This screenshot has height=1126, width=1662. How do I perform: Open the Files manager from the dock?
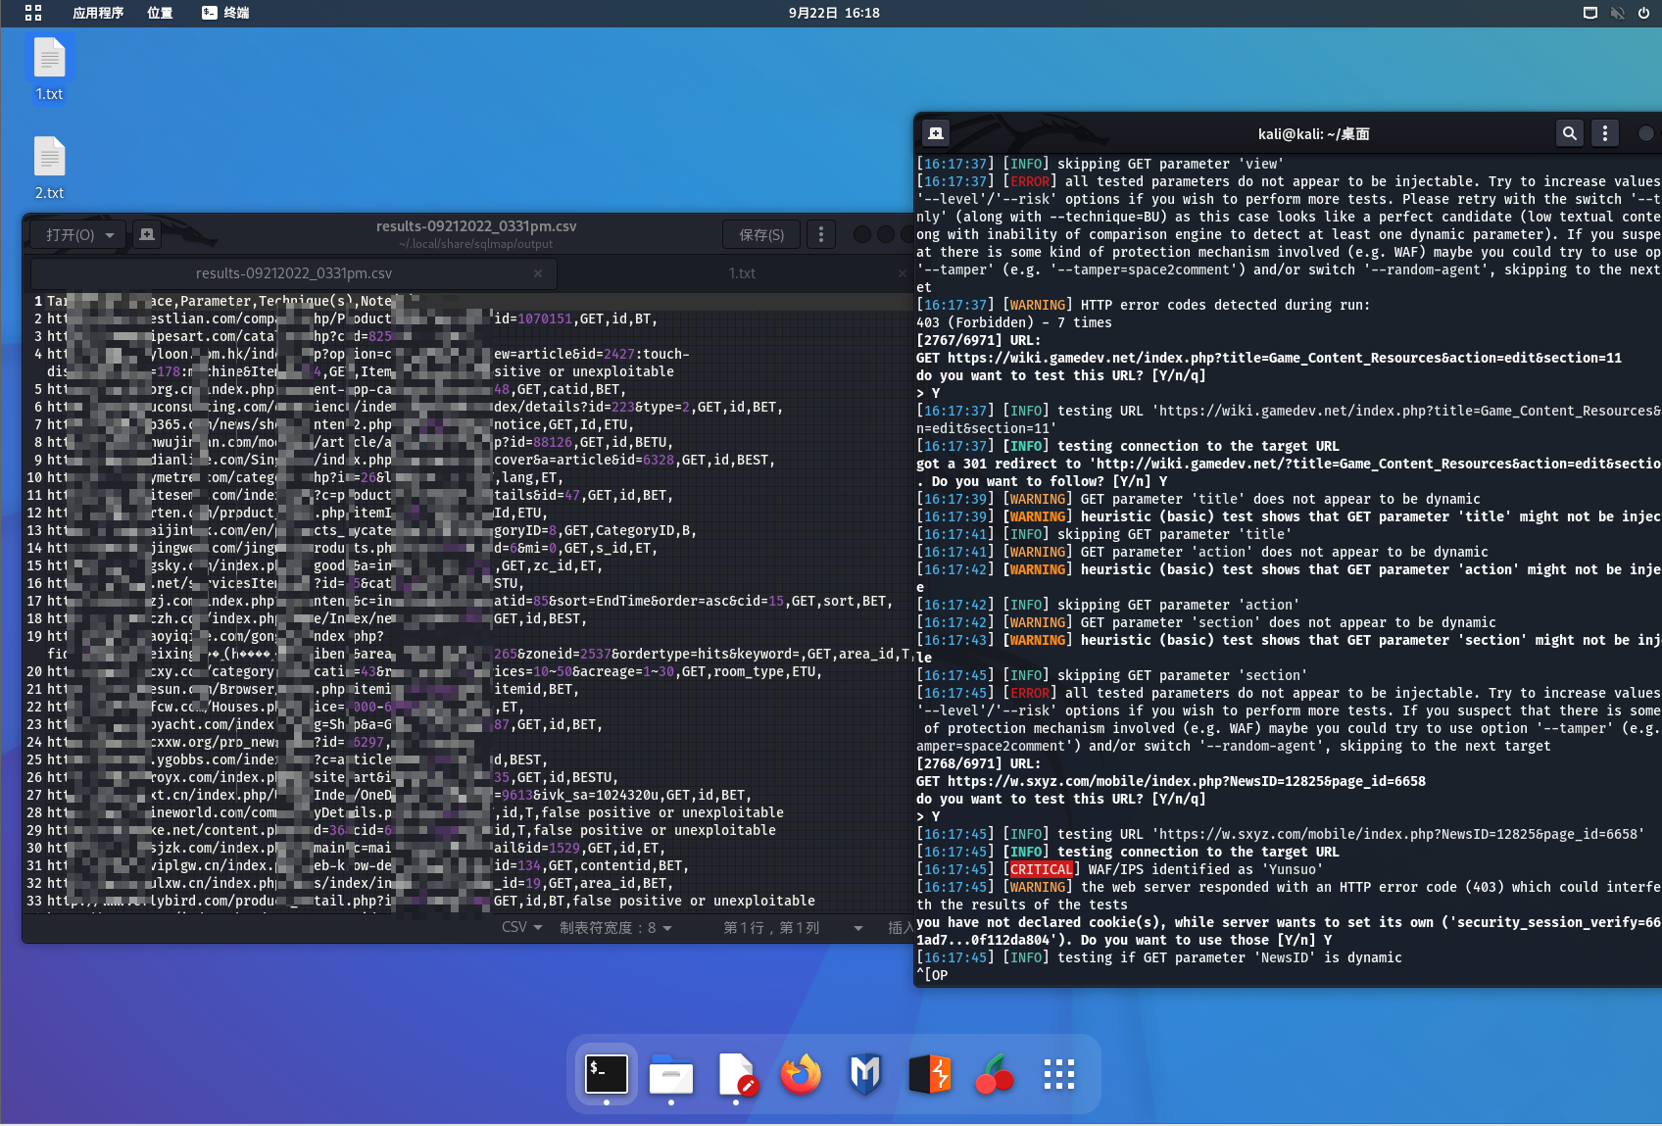(671, 1074)
